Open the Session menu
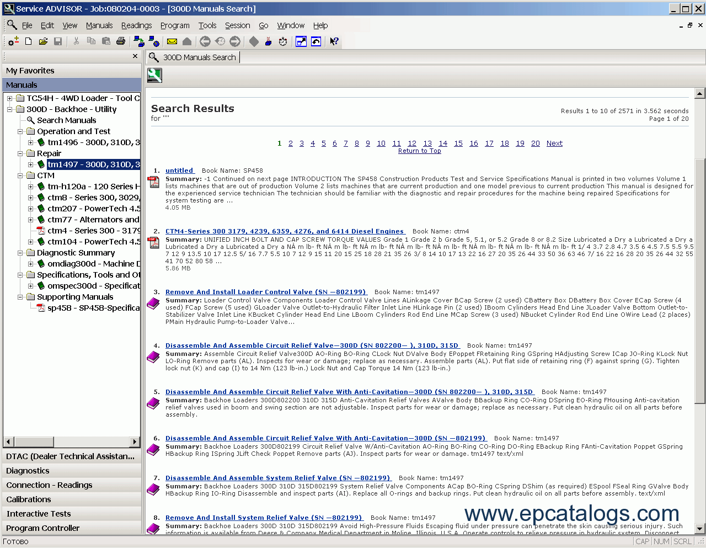Screen dimensions: 706x548 click(x=238, y=25)
